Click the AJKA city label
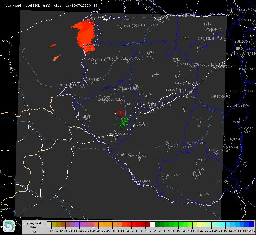The image size is (256, 235). tap(156, 74)
